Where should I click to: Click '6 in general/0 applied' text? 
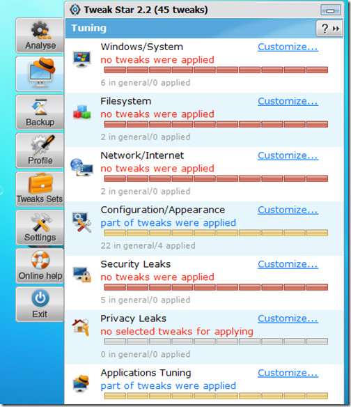click(x=146, y=82)
